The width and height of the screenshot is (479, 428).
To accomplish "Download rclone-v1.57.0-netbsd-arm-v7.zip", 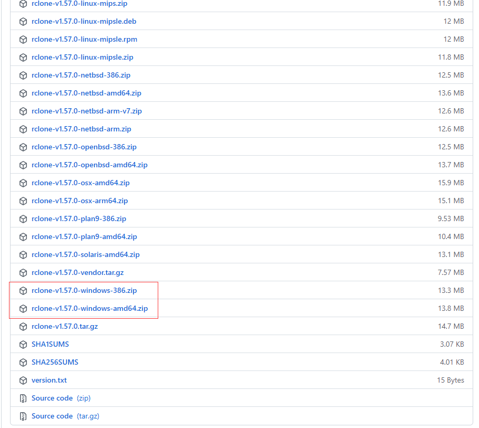I will [x=87, y=111].
